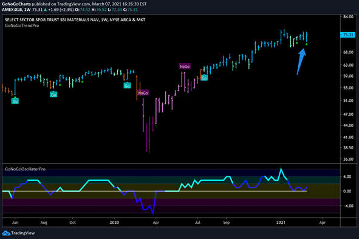
Task: Click the 41.00 price axis label
Action: (x=348, y=137)
